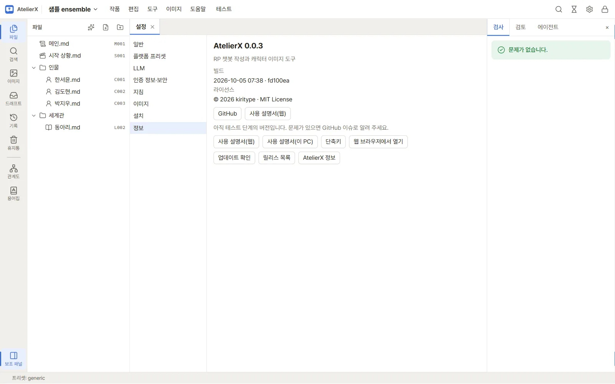Image resolution: width=615 pixels, height=384 pixels.
Task: Click 사용 설명서(웹) button beside 사용 설명서(이 PC)
Action: pyautogui.click(x=236, y=142)
